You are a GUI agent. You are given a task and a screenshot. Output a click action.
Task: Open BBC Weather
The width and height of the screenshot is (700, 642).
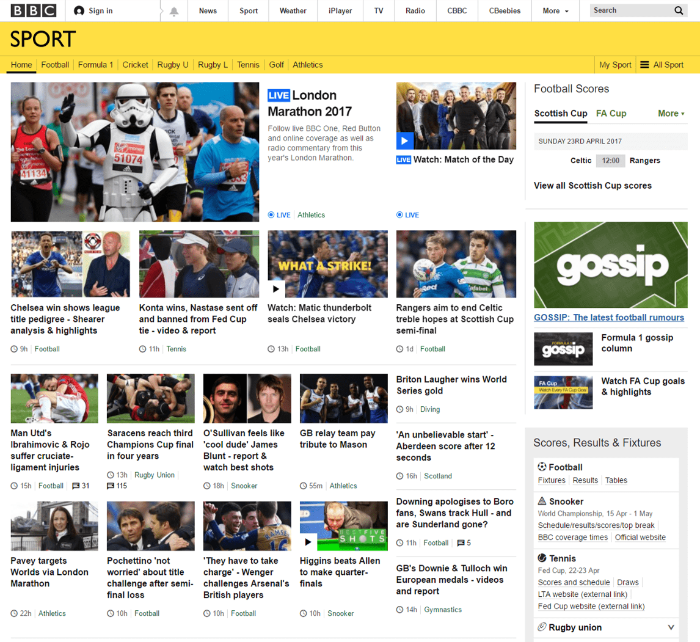tap(293, 11)
